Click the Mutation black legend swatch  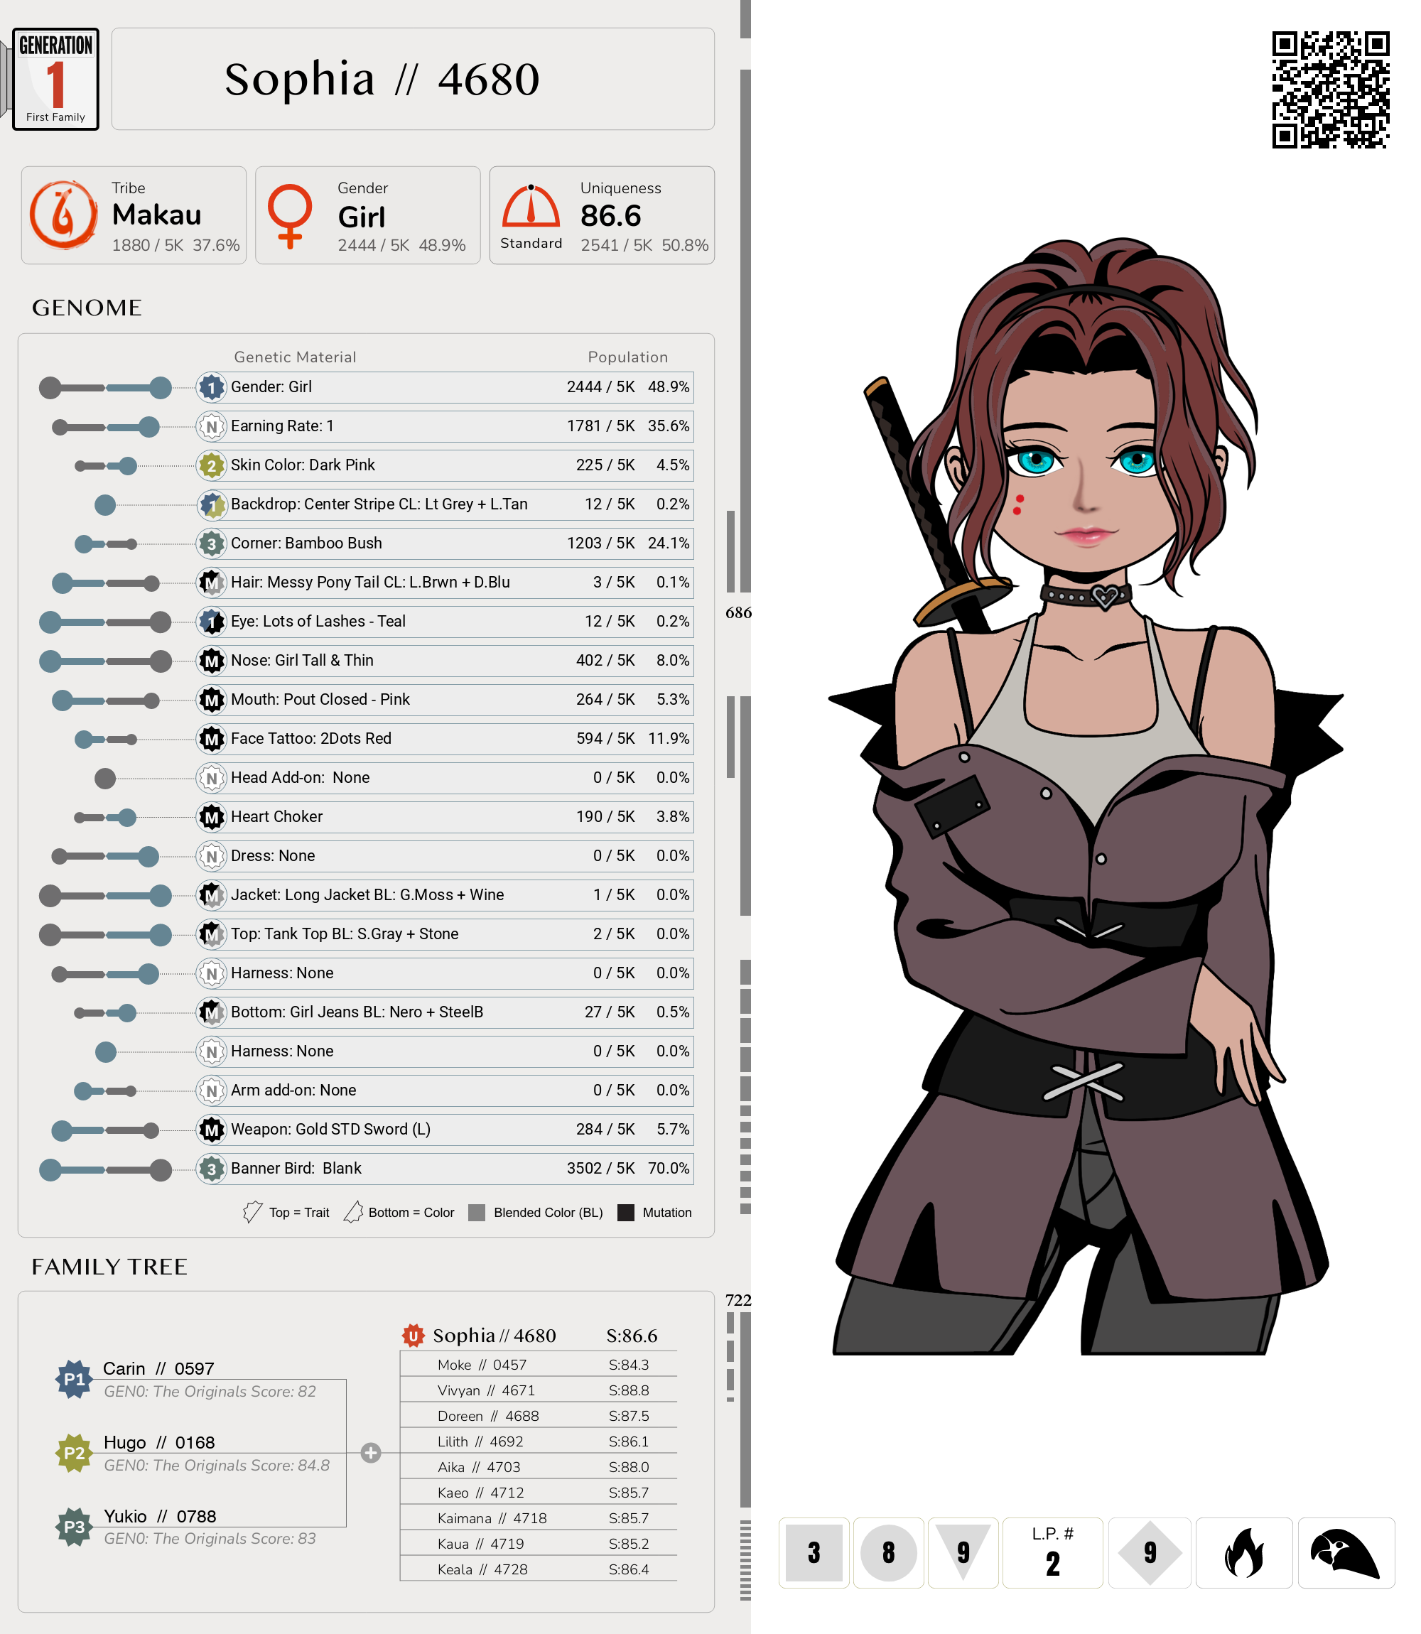pyautogui.click(x=626, y=1212)
